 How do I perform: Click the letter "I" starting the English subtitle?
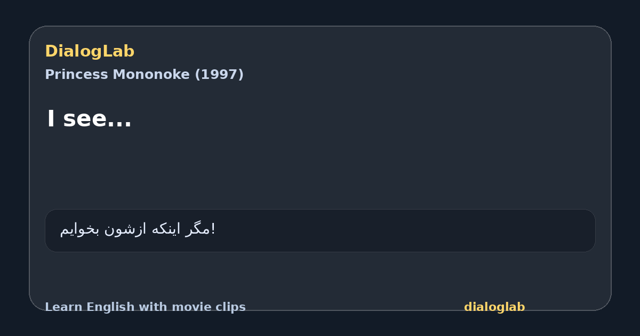pyautogui.click(x=51, y=118)
